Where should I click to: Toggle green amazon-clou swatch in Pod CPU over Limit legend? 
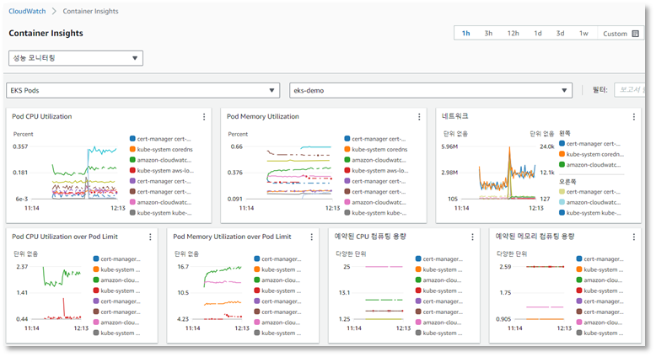click(96, 280)
